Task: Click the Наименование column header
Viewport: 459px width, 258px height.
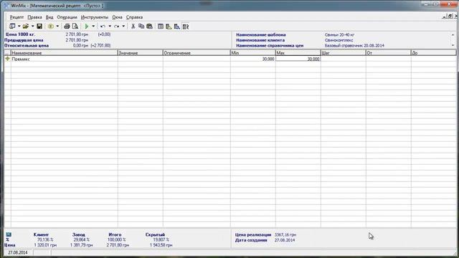Action: 64,53
